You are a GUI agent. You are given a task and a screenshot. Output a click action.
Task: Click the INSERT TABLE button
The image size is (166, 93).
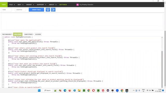tap(36, 10)
